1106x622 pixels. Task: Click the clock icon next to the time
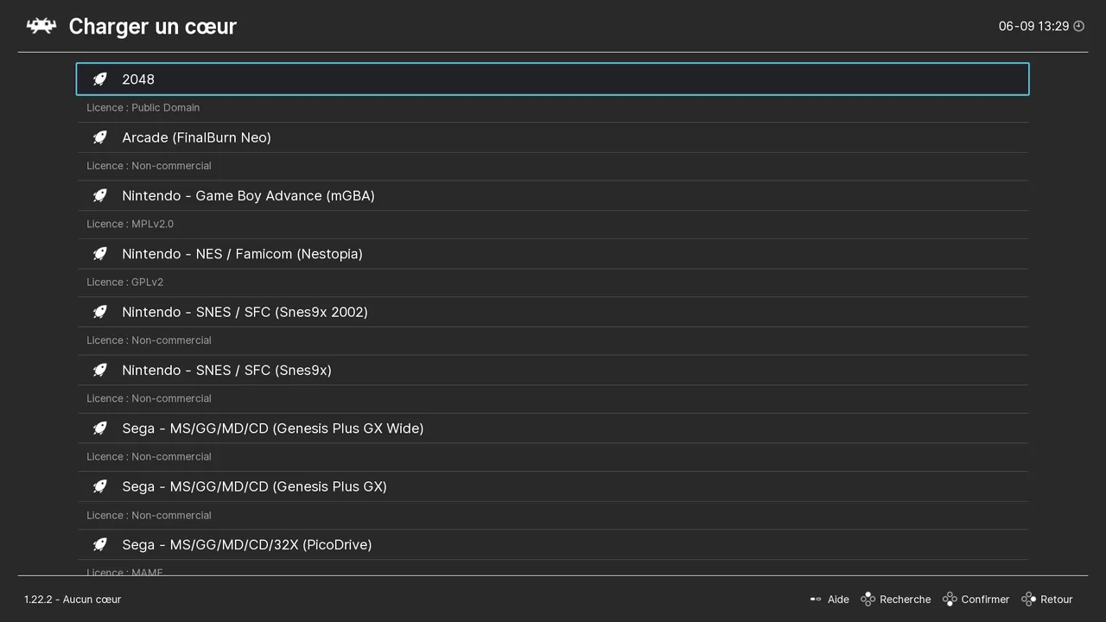pyautogui.click(x=1078, y=26)
